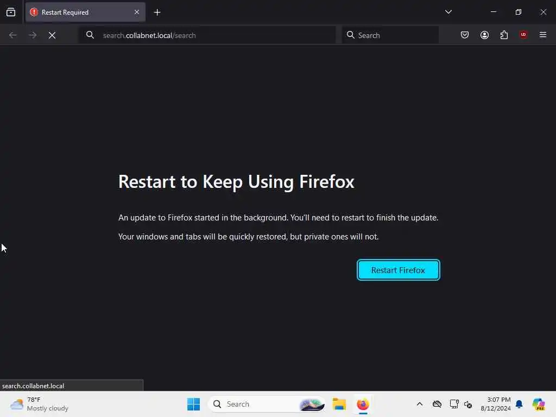
Task: Close the Restart Required tab
Action: pyautogui.click(x=137, y=12)
